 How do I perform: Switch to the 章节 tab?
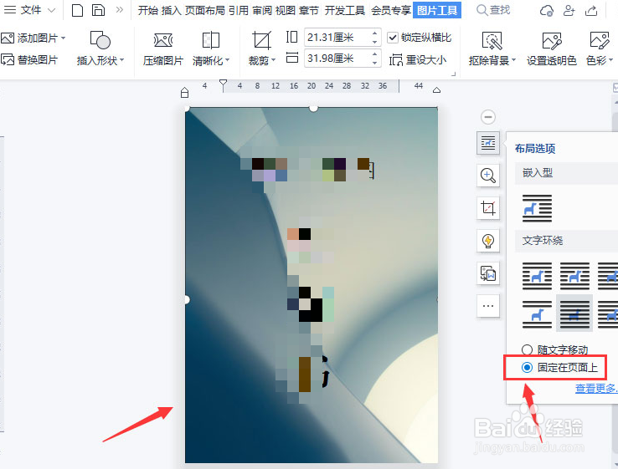pos(309,10)
